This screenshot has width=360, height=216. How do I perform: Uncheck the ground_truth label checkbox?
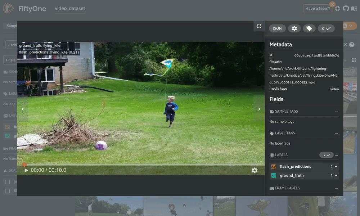(274, 175)
